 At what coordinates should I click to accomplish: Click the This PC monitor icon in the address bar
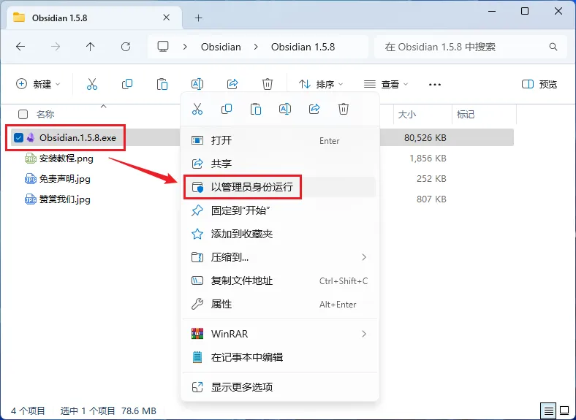163,47
